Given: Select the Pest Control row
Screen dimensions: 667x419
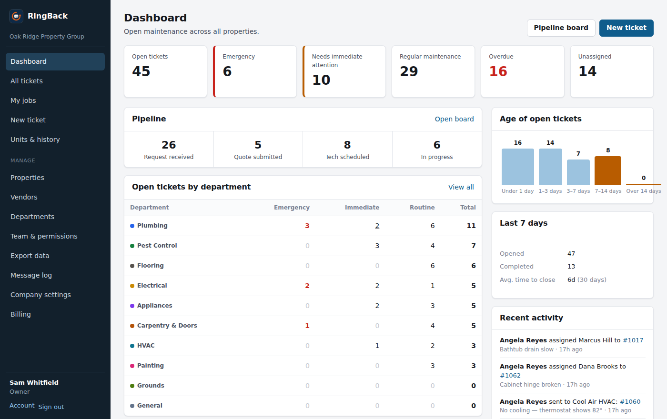Looking at the screenshot, I should click(303, 246).
